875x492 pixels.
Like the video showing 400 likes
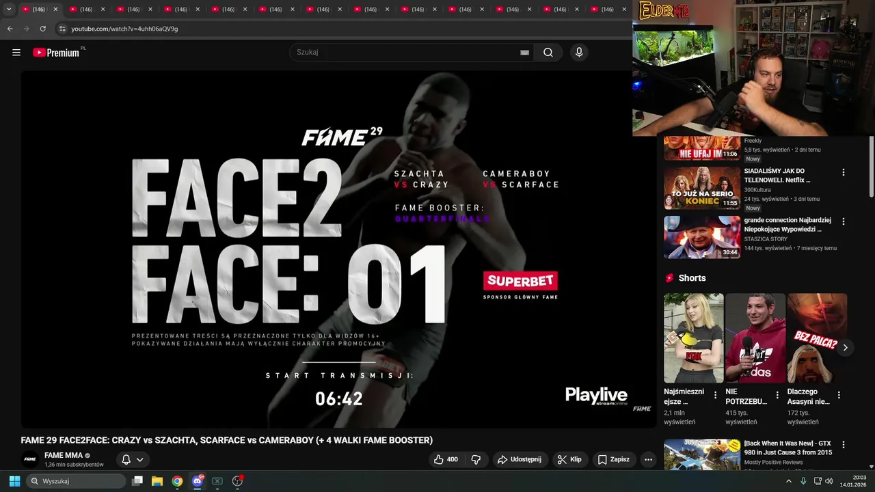click(x=446, y=459)
